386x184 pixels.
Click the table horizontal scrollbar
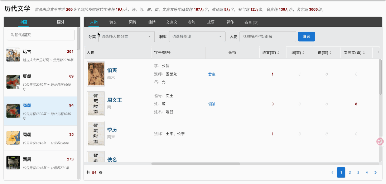pyautogui.click(x=196, y=164)
